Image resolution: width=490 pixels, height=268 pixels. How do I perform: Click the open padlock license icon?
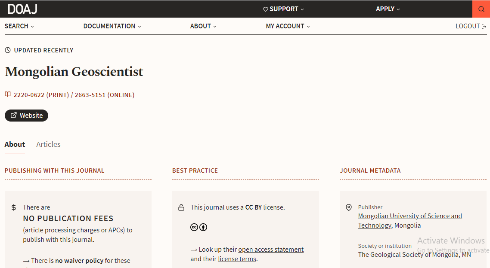[181, 207]
